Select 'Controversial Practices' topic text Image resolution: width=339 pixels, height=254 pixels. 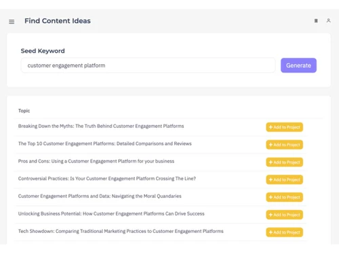[x=107, y=179]
